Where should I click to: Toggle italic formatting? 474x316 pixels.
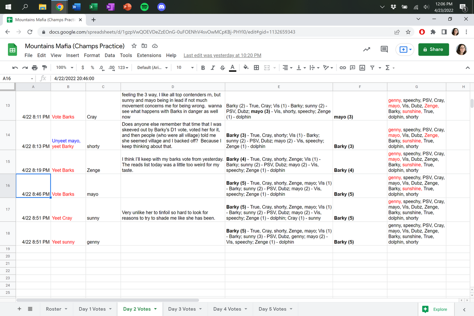click(213, 68)
